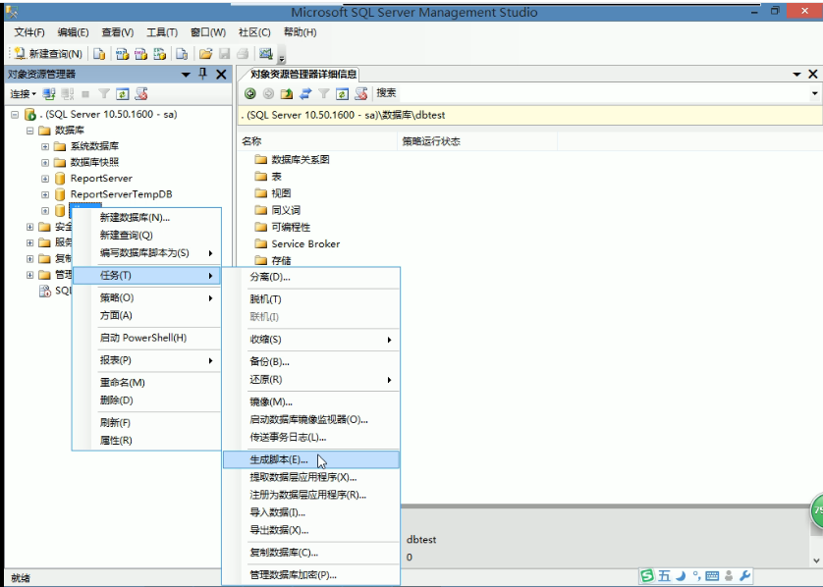This screenshot has width=823, height=587.
Task: Click Connect Object Explorer icon next to 连接
Action: [x=49, y=94]
